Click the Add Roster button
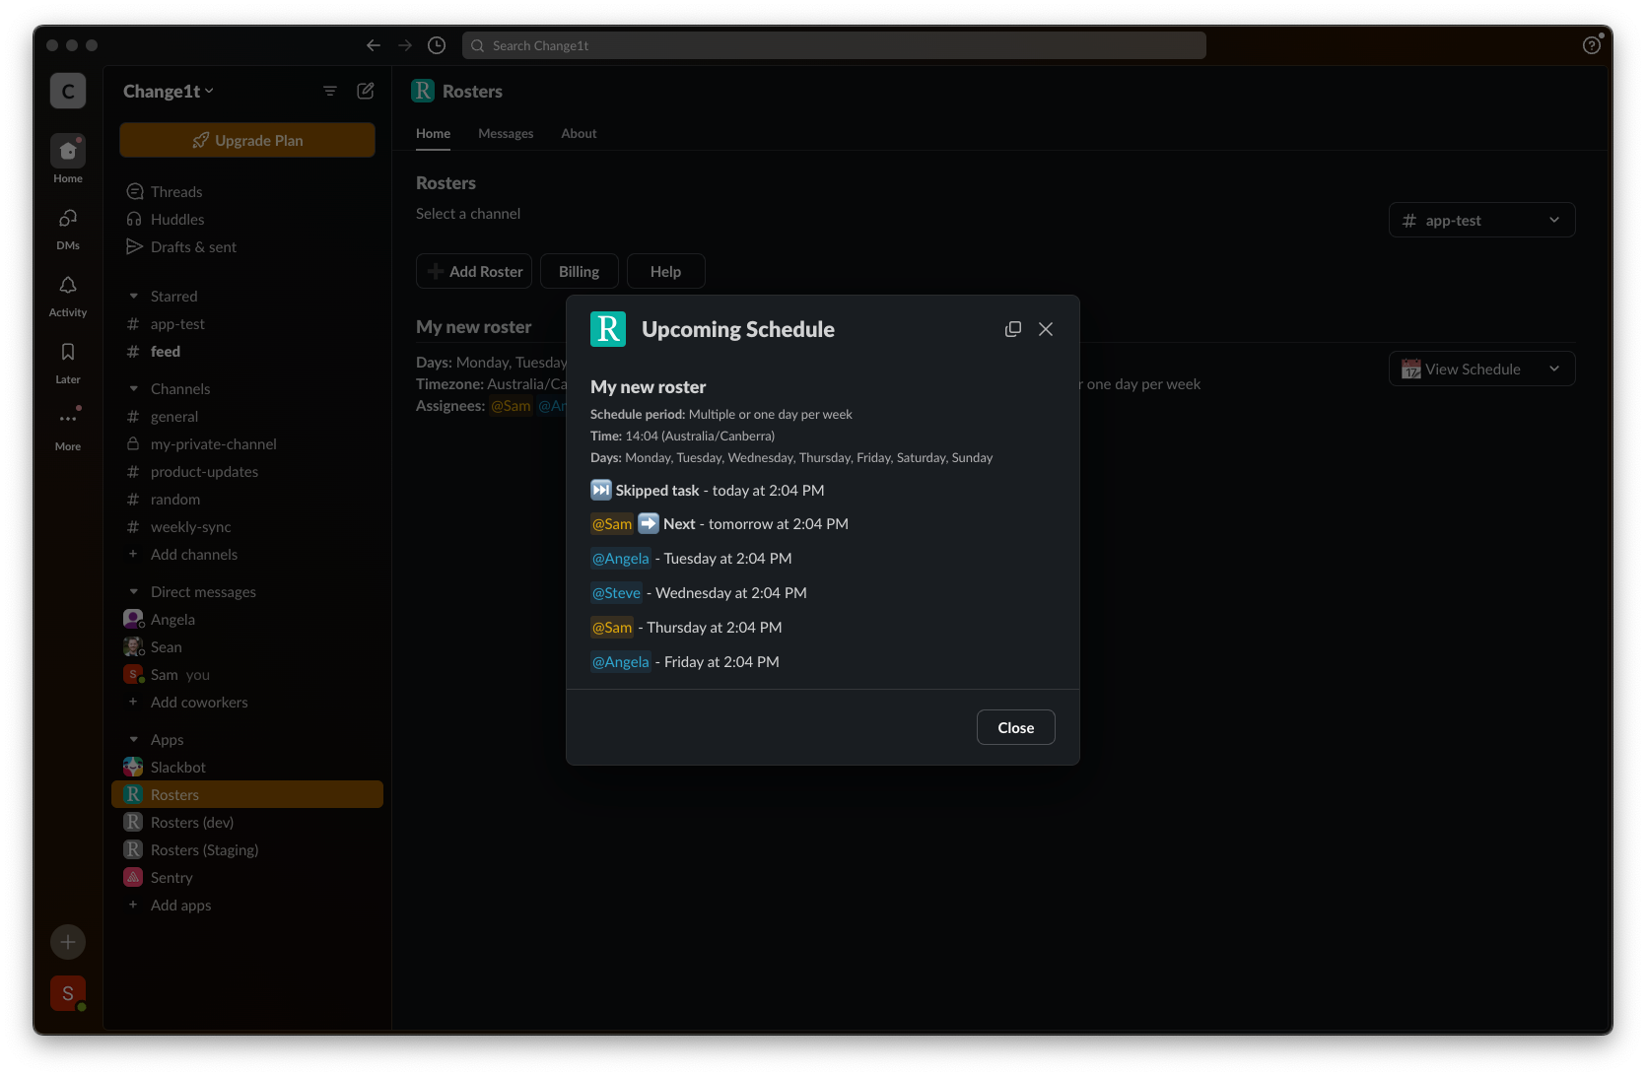This screenshot has width=1646, height=1076. [474, 271]
